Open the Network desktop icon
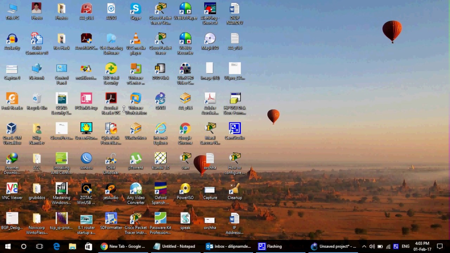 click(x=37, y=71)
